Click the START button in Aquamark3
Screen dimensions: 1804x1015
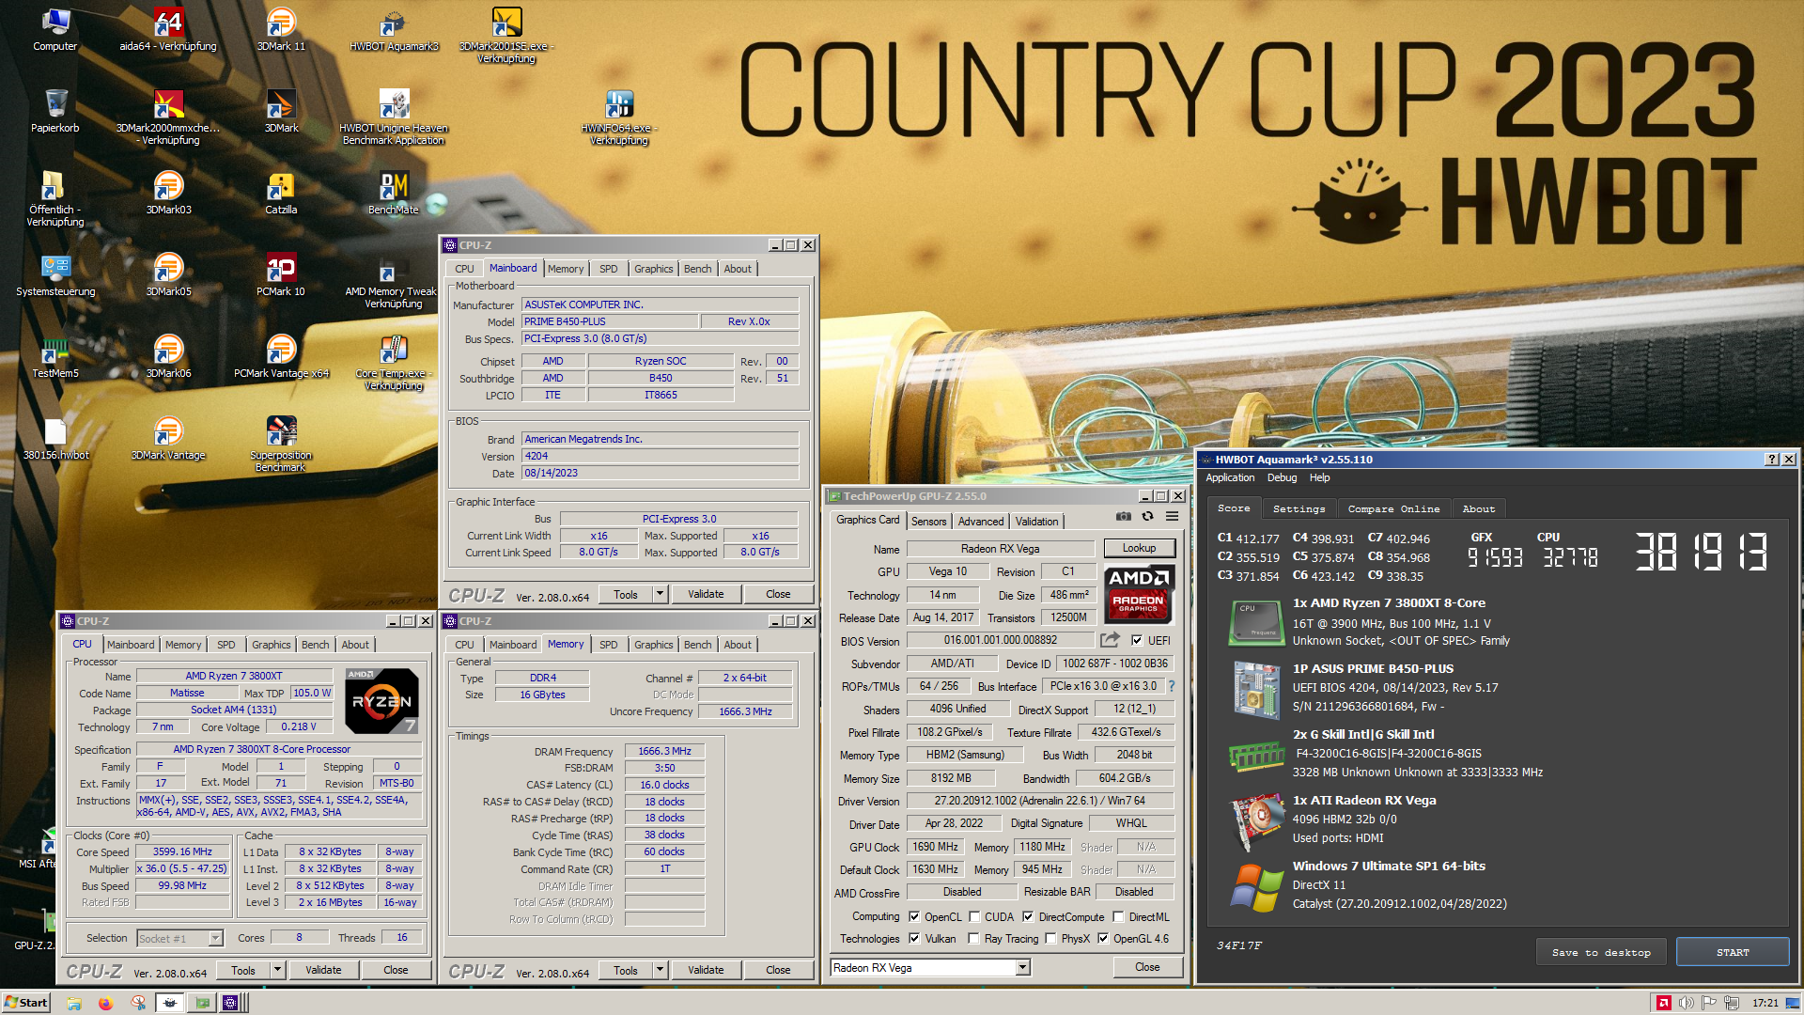click(1733, 952)
